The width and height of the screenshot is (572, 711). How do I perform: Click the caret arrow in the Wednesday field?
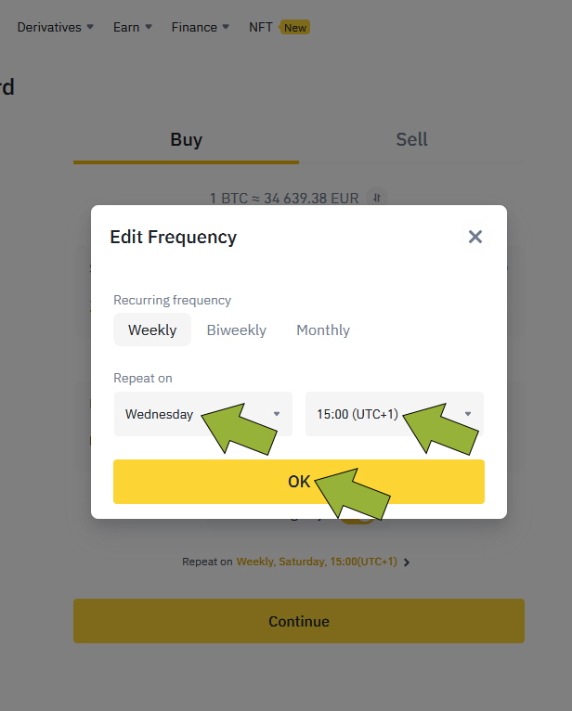click(x=276, y=414)
